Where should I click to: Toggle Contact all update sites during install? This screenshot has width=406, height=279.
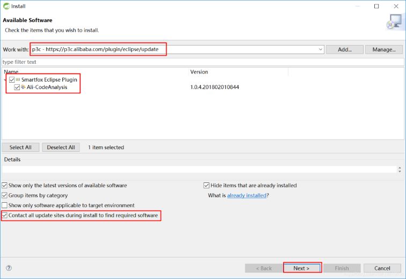4,215
